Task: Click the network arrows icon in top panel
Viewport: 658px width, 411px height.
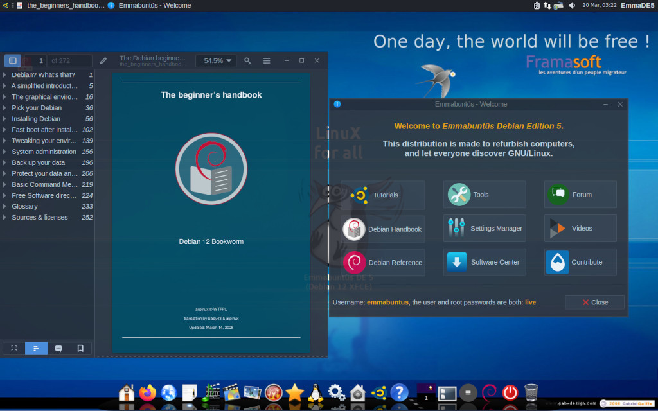Action: coord(547,5)
